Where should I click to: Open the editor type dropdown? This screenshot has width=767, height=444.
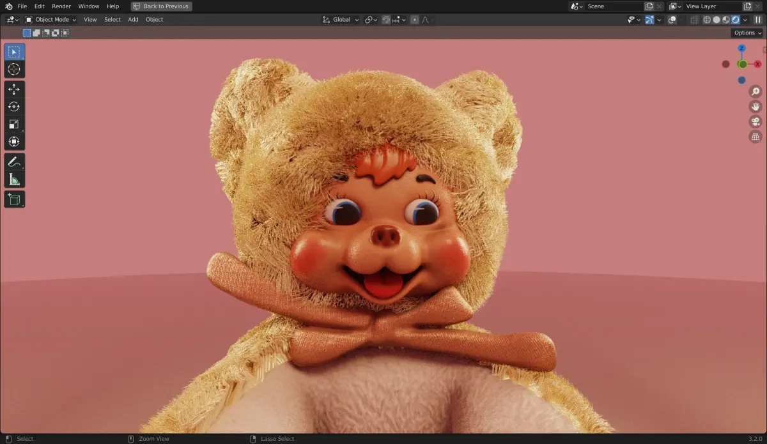[12, 20]
